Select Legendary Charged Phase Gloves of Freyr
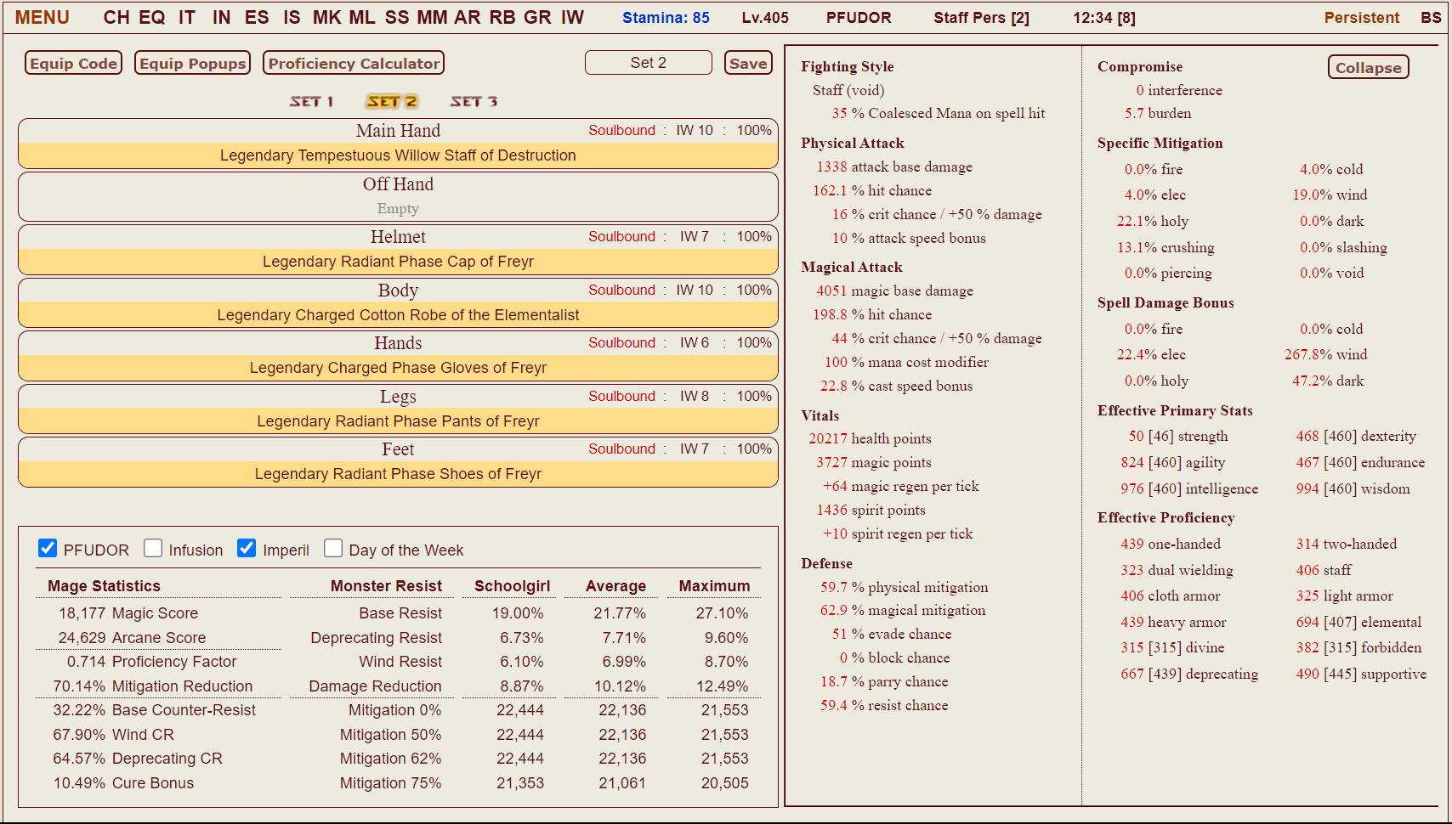This screenshot has width=1452, height=824. pos(398,368)
